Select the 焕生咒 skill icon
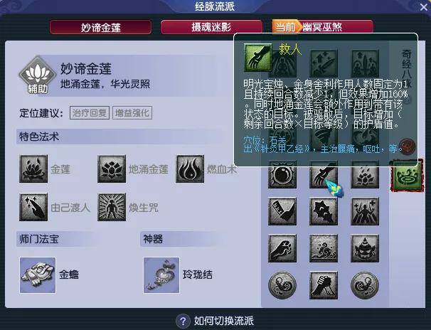Screen dimensions: 431x330 112,207
